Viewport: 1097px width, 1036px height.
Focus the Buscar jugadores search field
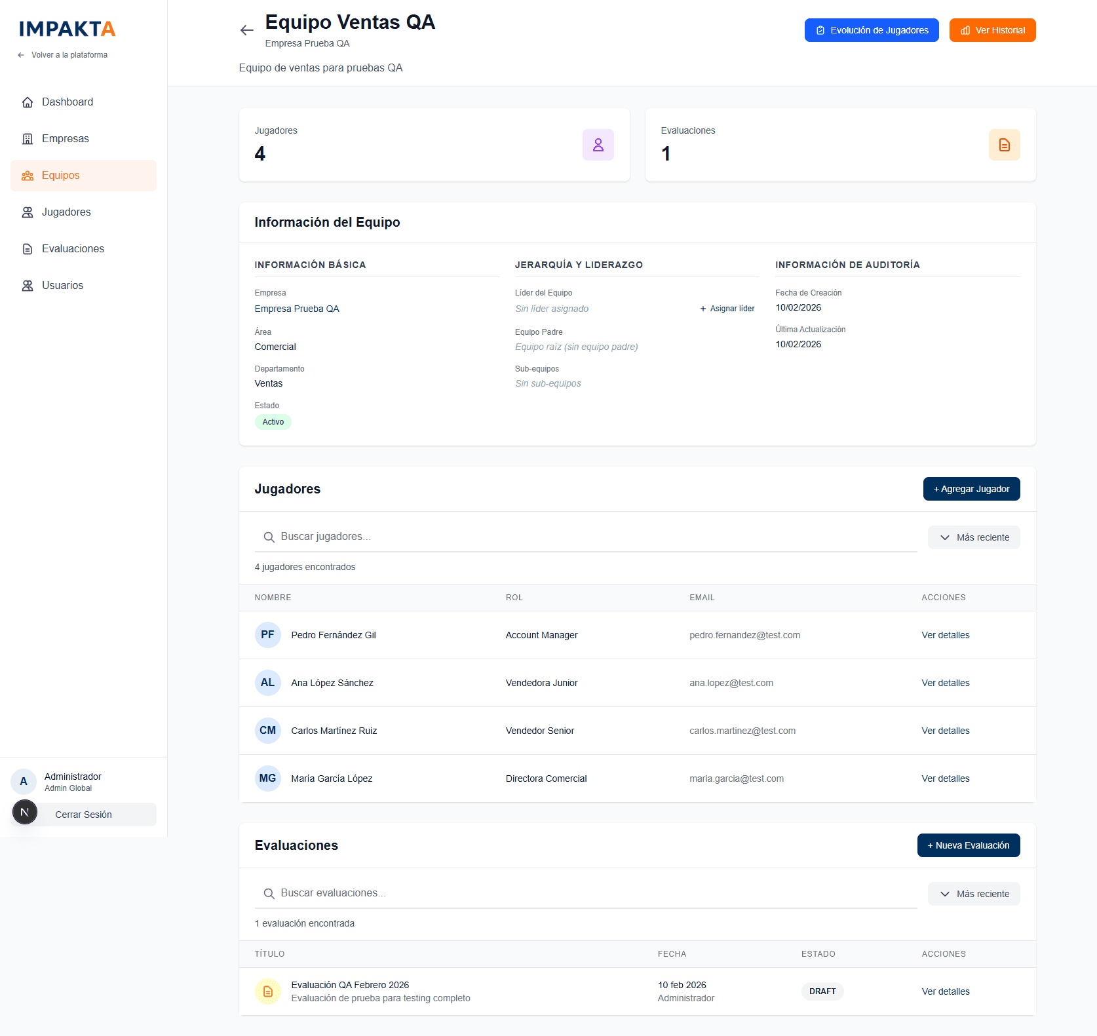click(590, 537)
